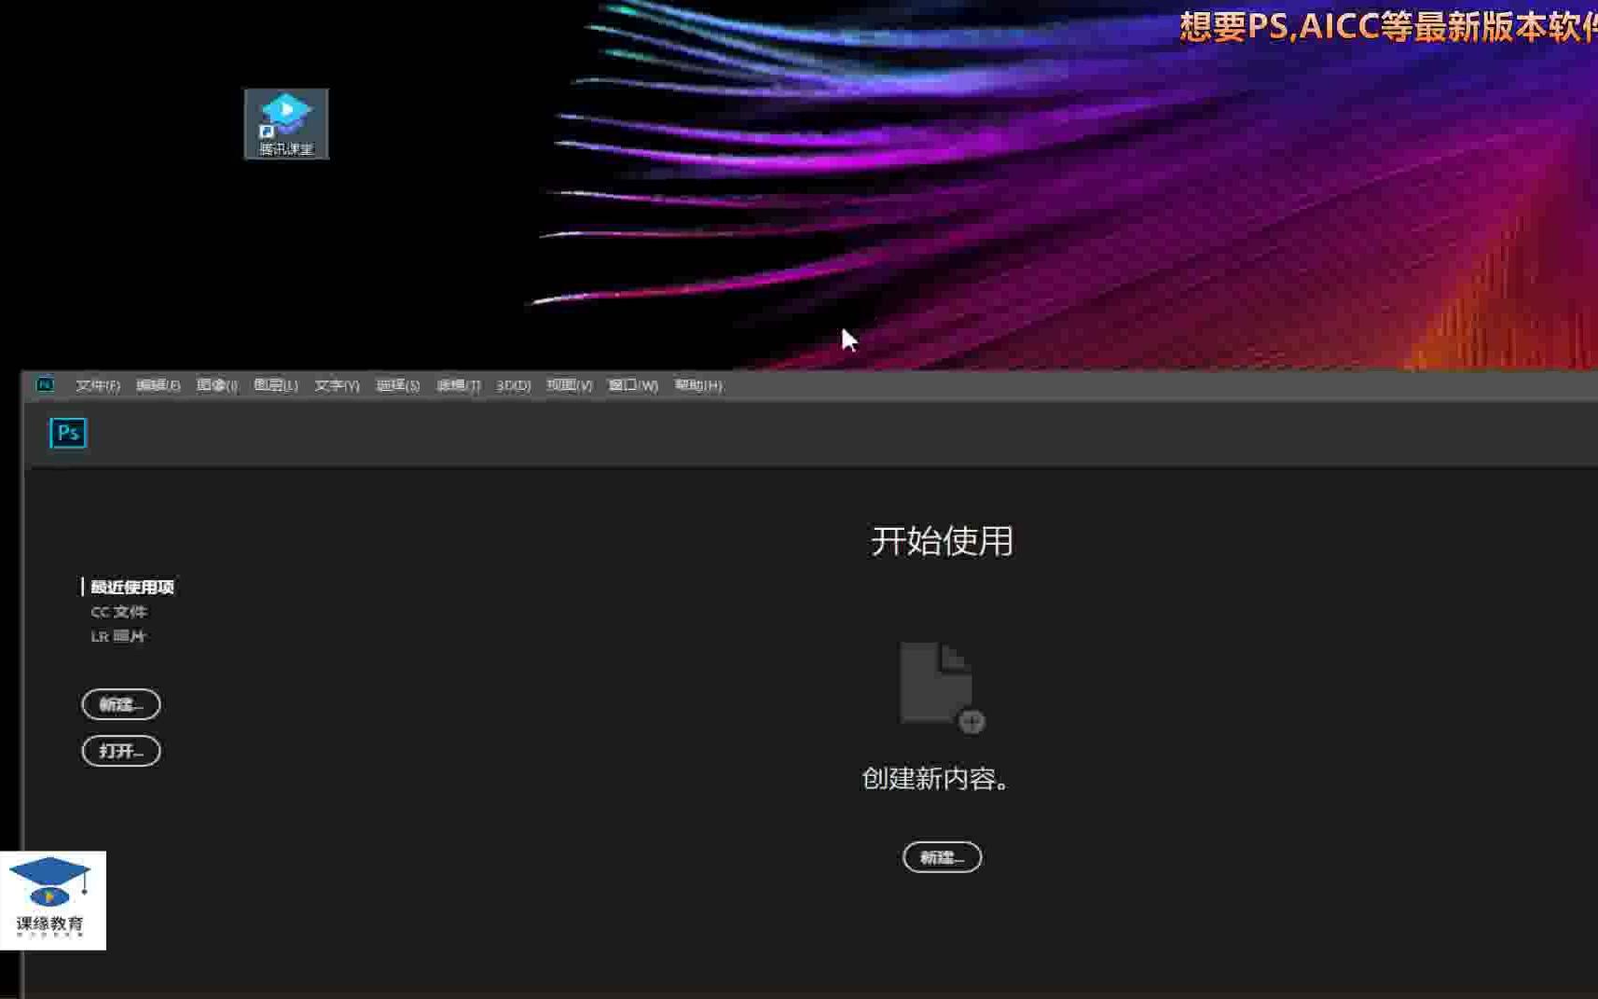Click the center 新建 button under 创建新内容
This screenshot has width=1598, height=999.
(x=942, y=856)
